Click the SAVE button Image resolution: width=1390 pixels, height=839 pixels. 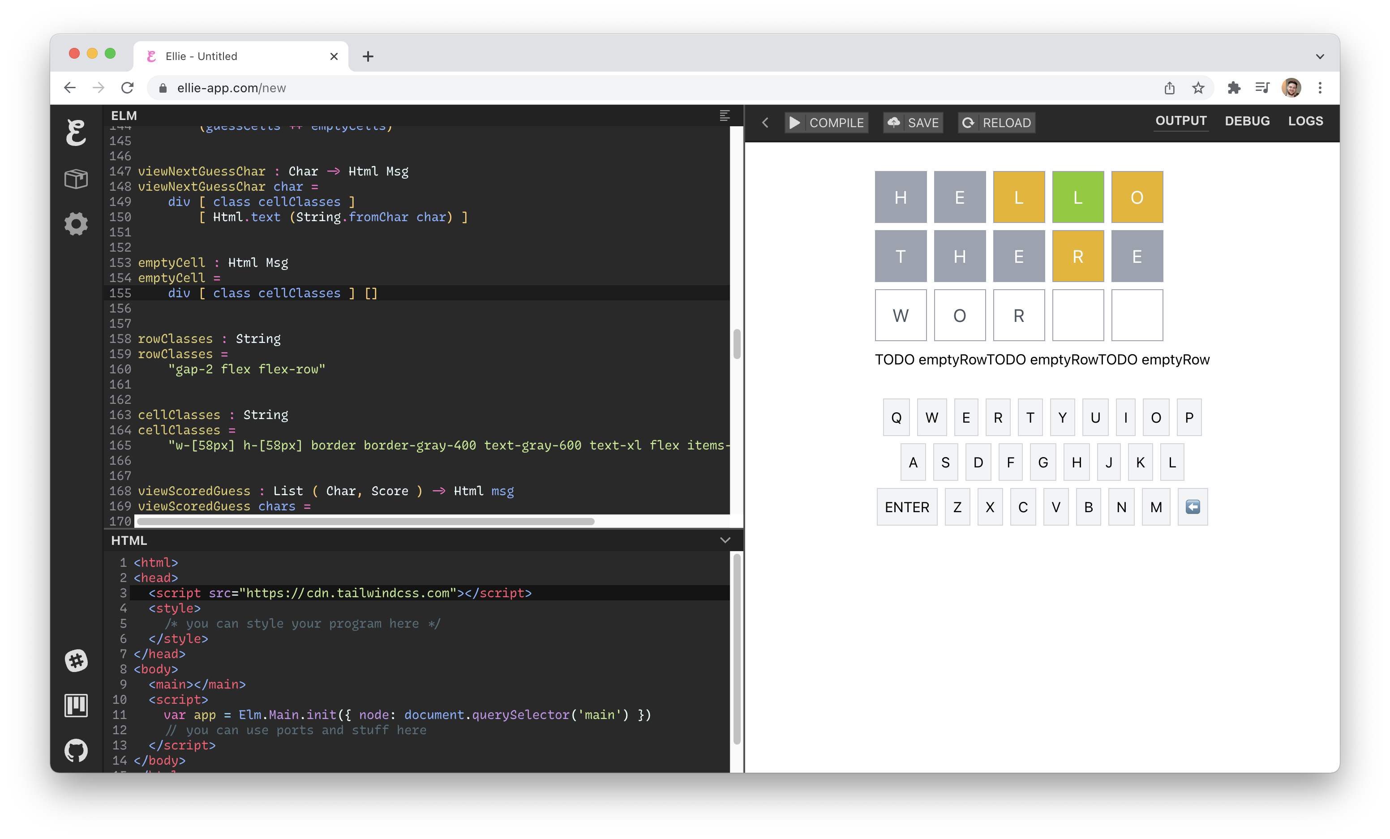(x=913, y=122)
